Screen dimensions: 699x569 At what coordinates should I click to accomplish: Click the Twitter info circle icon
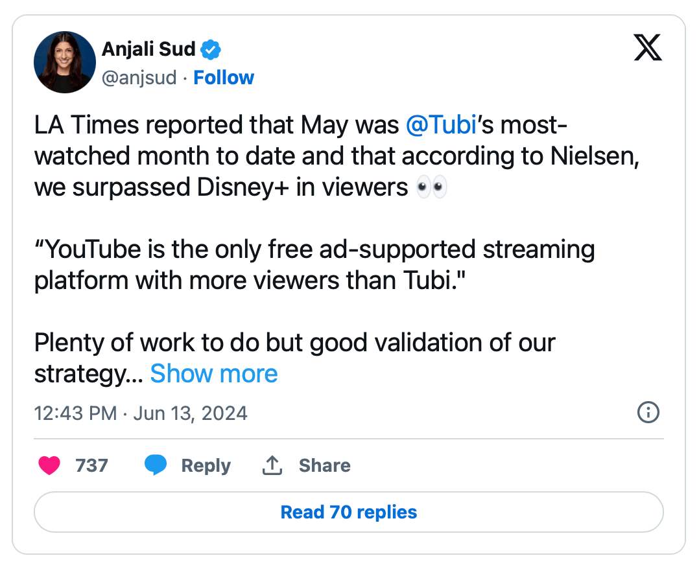(648, 412)
